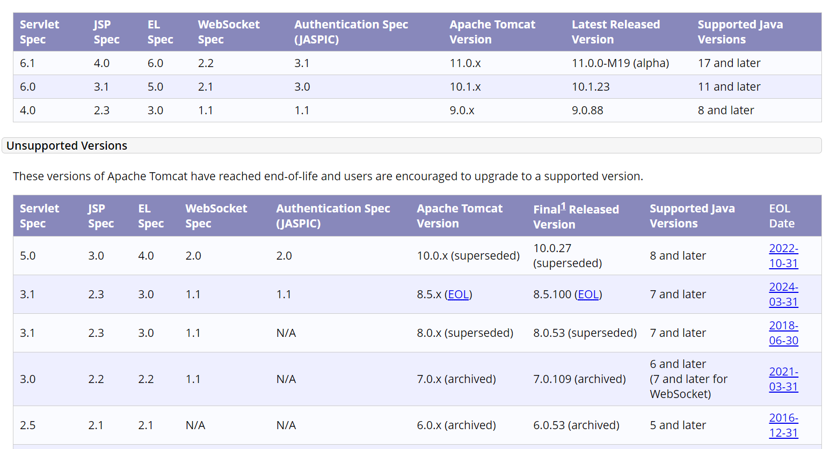Viewport: 830px width, 449px height.
Task: Click the 7.0.109 (archived) cell
Action: 579,379
